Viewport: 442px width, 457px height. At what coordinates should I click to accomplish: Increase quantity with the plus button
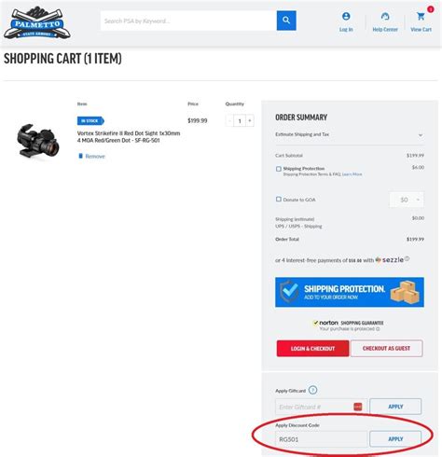coord(250,120)
